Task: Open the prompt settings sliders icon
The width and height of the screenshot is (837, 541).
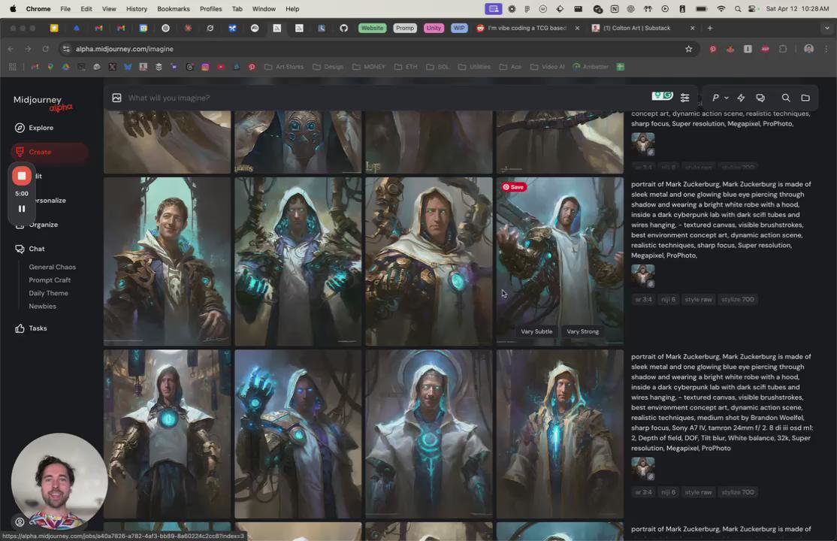Action: tap(685, 98)
